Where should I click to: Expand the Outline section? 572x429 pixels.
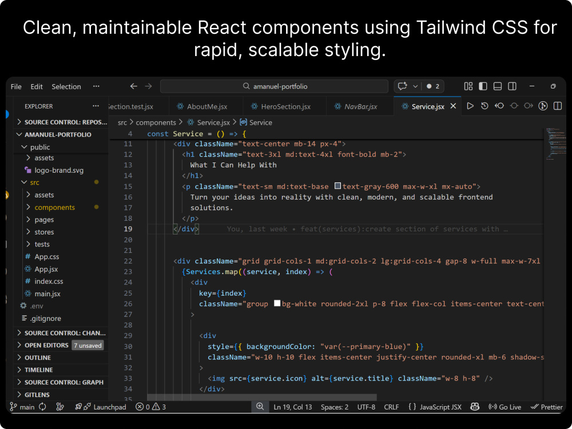(61, 357)
